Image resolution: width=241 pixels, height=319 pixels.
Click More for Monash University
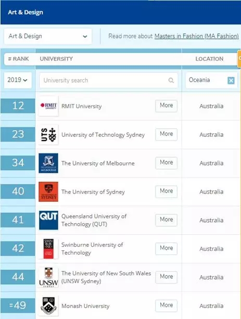coord(166,305)
